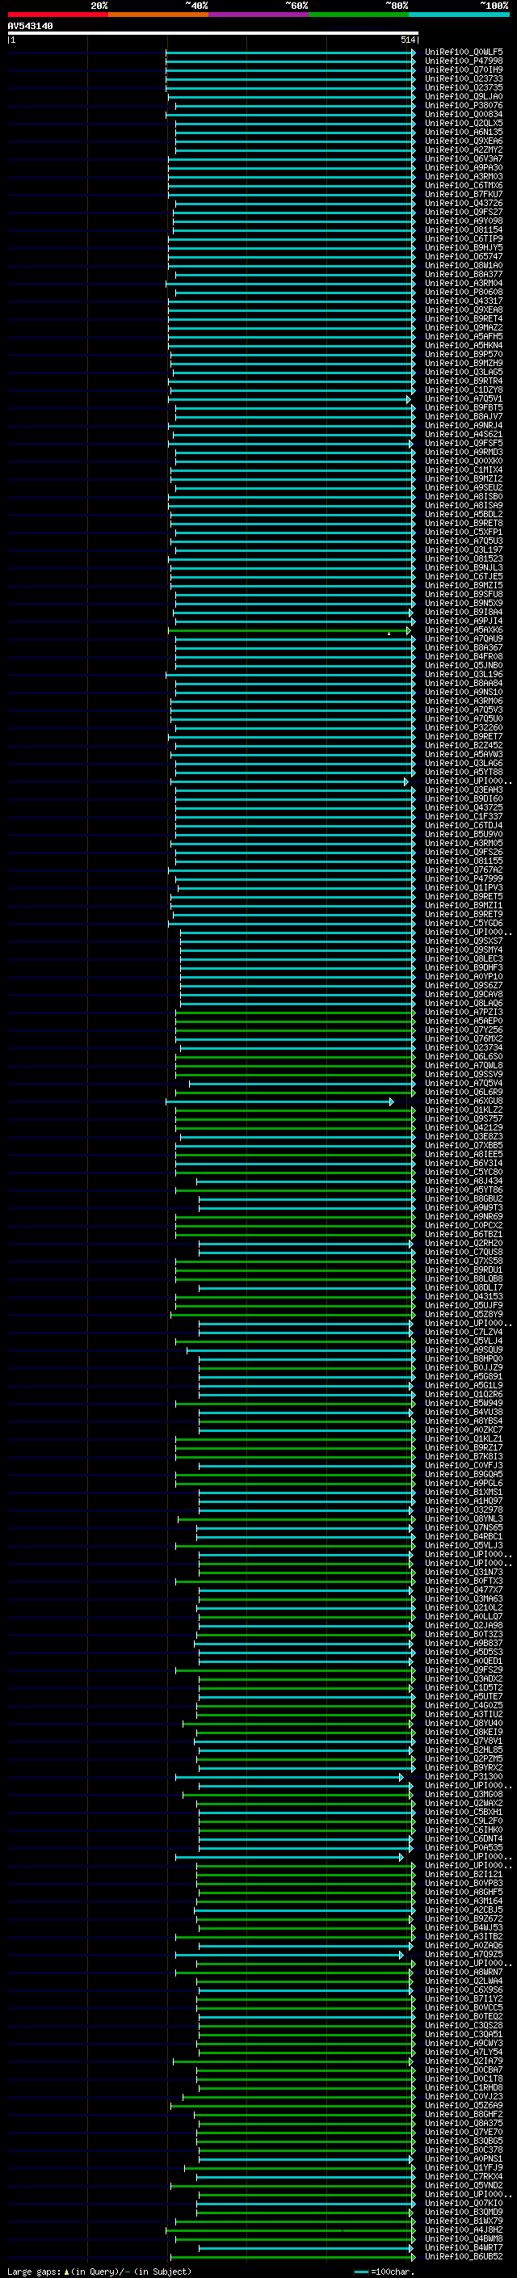Click the UniRef100_Q9CAV8 label
The width and height of the screenshot is (517, 2278).
[464, 995]
